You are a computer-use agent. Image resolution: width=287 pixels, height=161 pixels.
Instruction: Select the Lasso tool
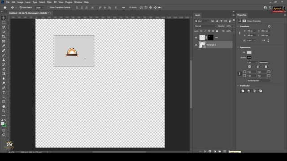(4, 27)
